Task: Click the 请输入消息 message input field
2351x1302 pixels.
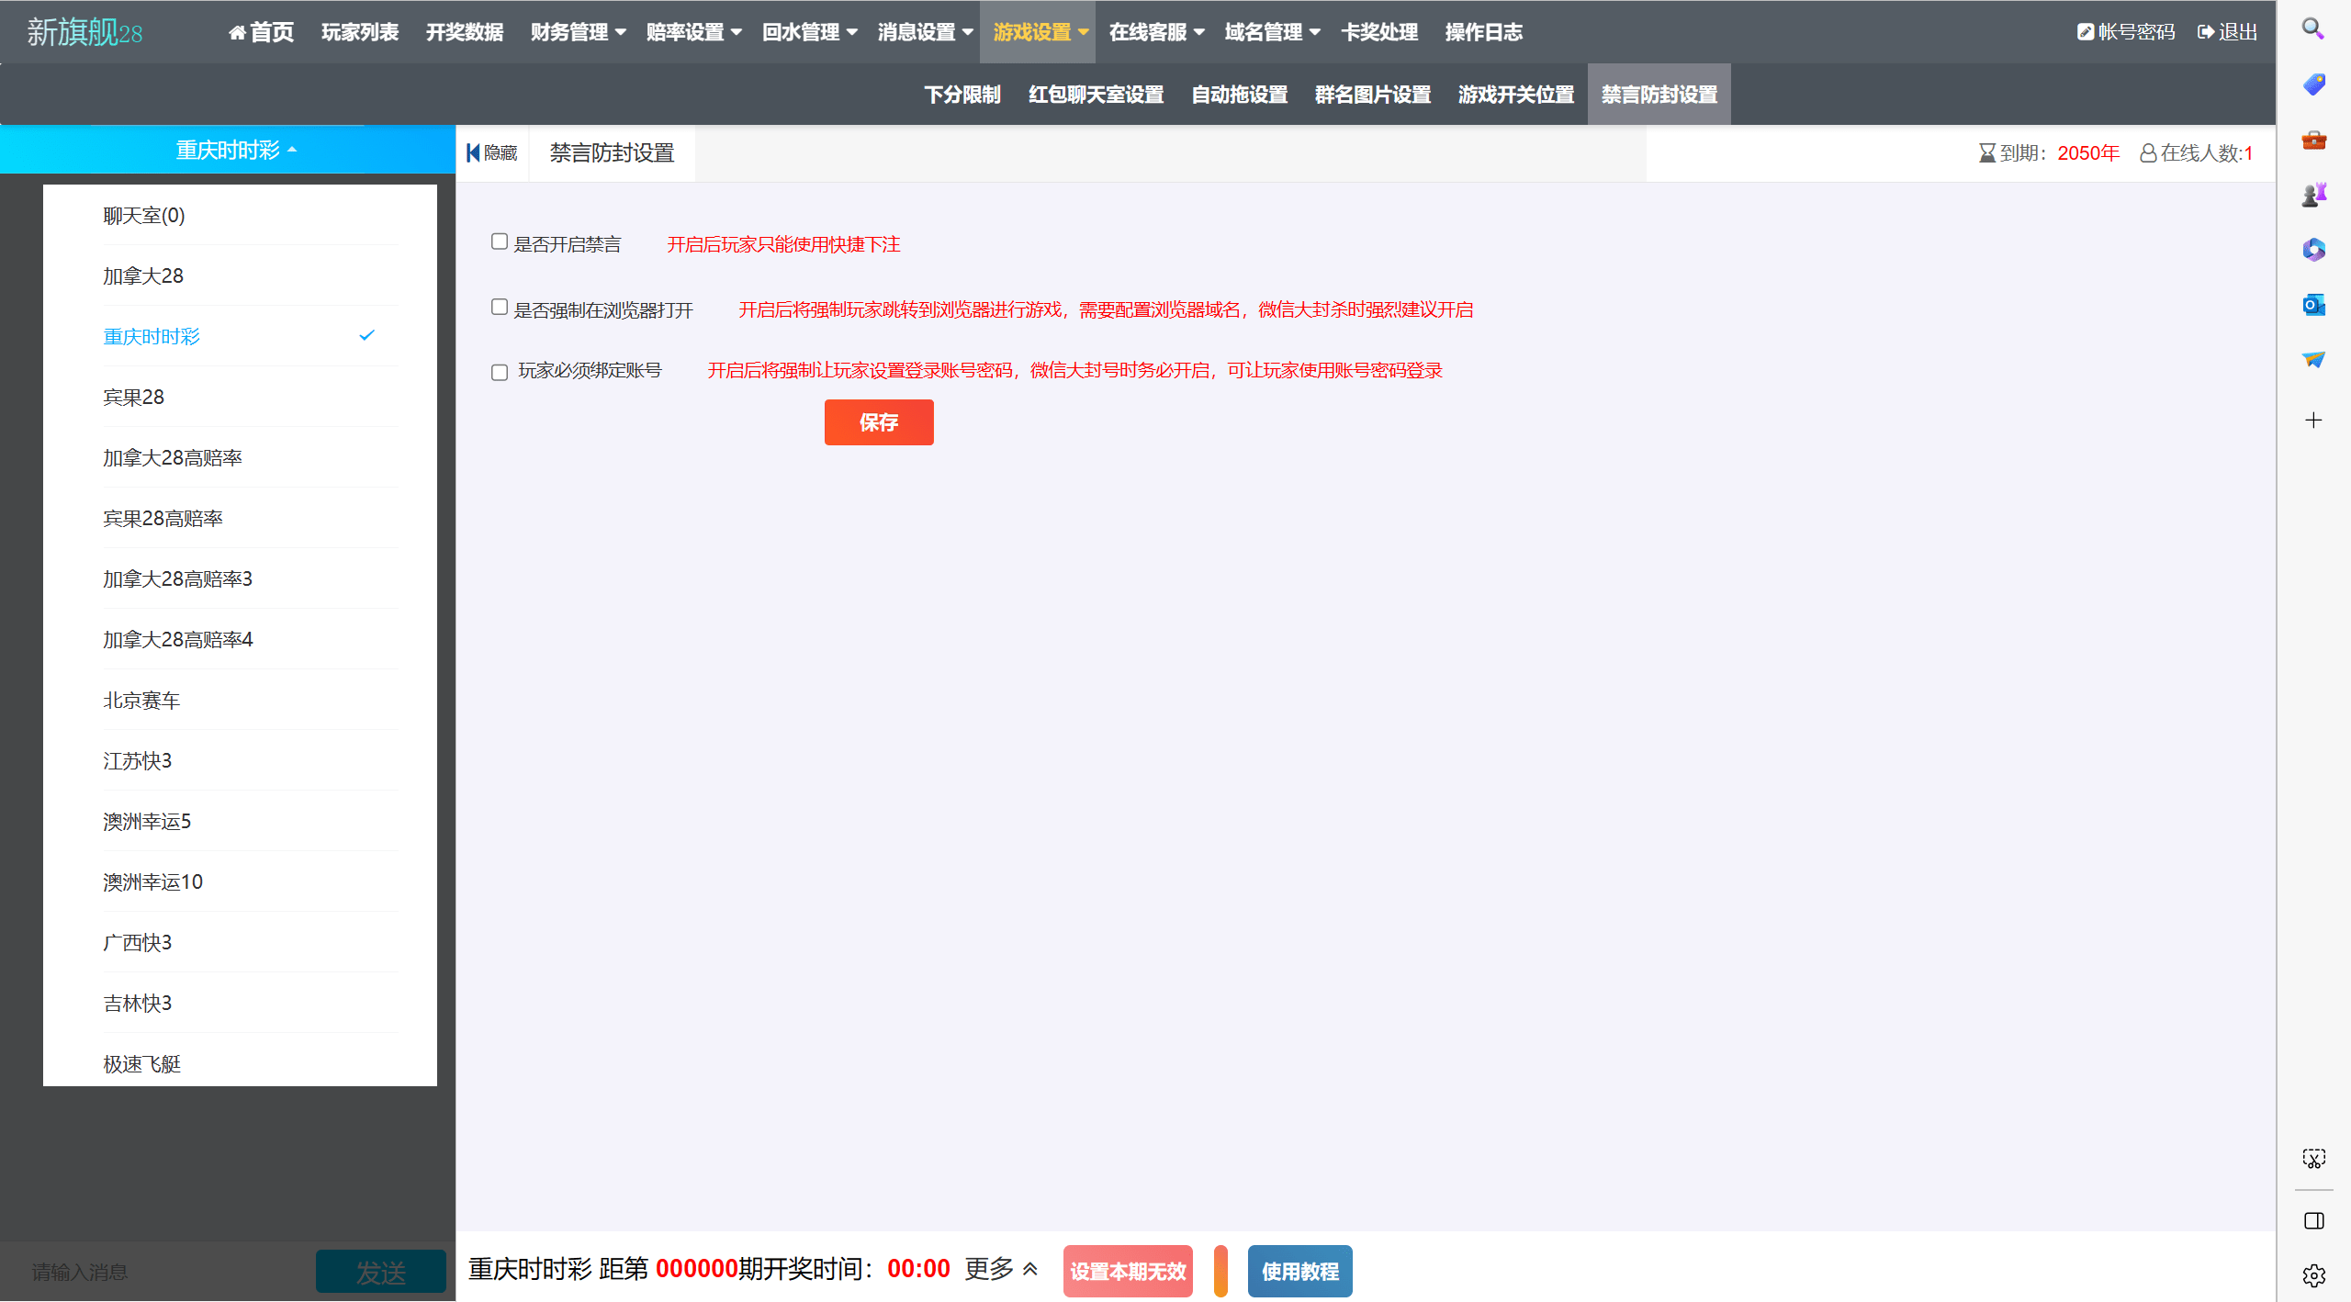Action: 158,1273
